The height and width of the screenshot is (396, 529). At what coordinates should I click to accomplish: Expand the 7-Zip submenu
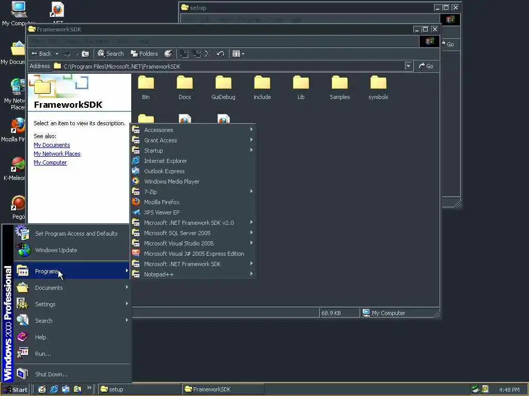click(x=193, y=192)
